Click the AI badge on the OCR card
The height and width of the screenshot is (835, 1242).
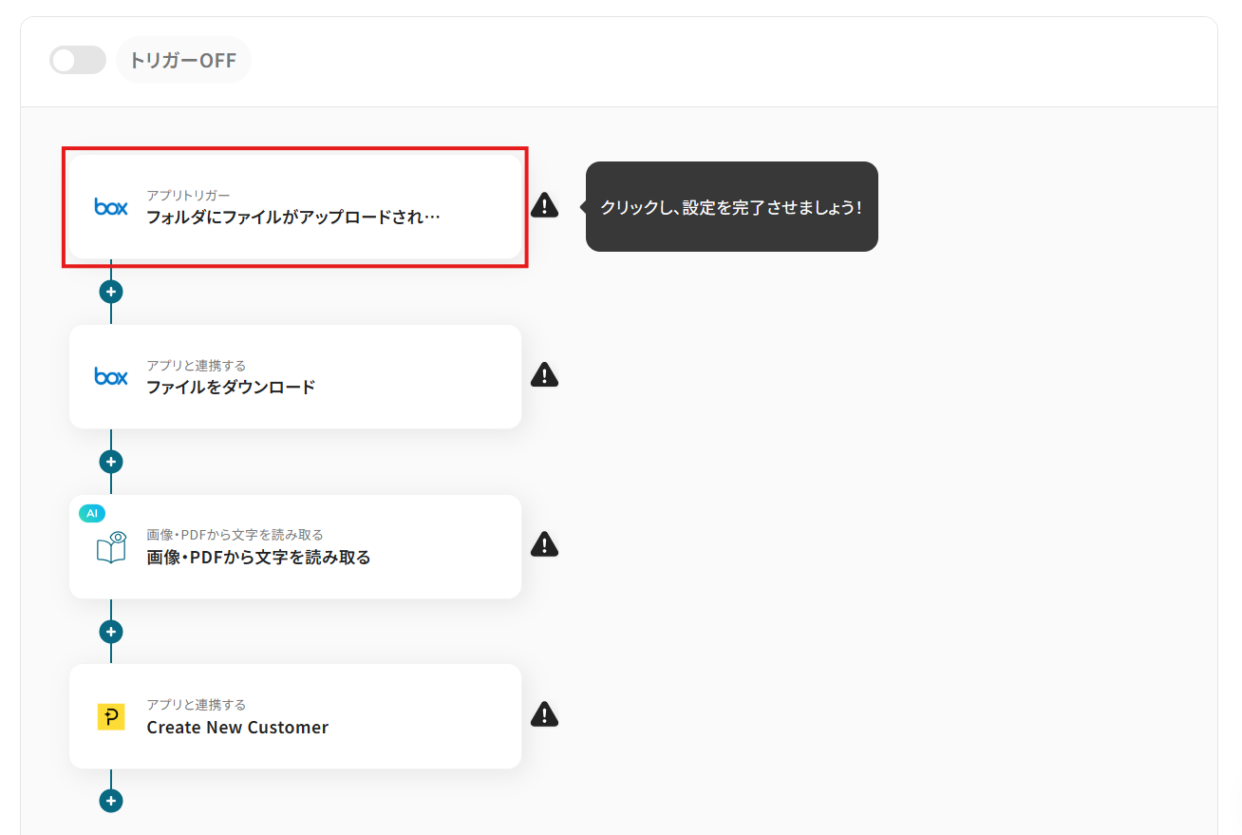click(92, 513)
